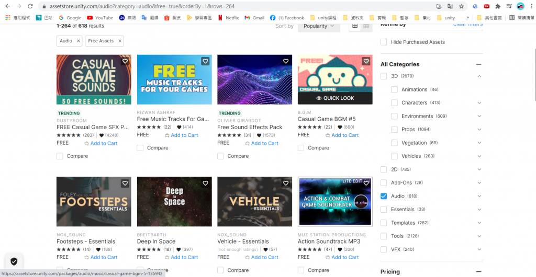Click the shield badge icon at bottom left
Screen dimensions: 536x277
click(14, 262)
